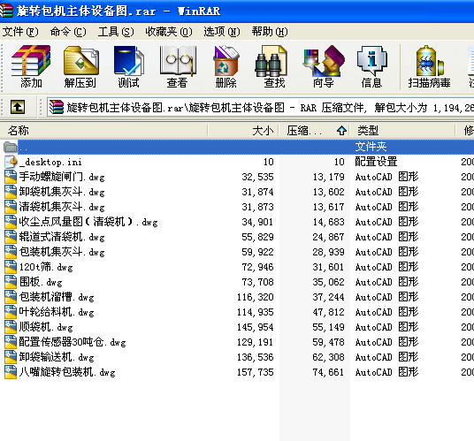Screen dimensions: 474x441
Task: Click icon of _desktop.ini file
Action: pos(11,162)
